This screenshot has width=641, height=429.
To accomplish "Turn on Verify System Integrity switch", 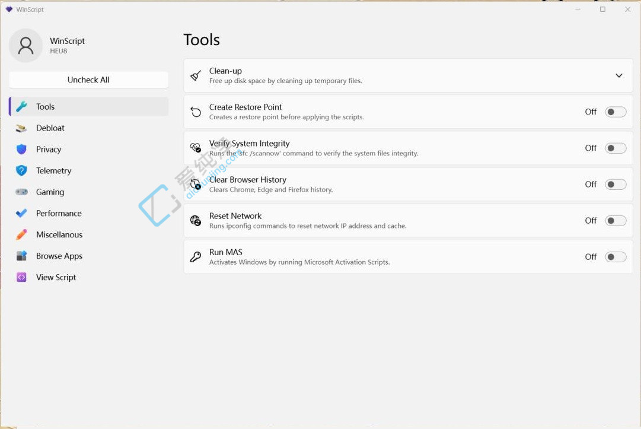I will tap(615, 148).
